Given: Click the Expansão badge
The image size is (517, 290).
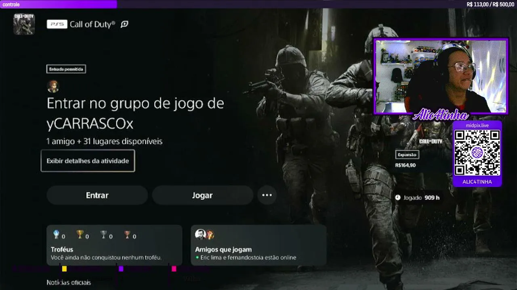Looking at the screenshot, I should [x=407, y=155].
